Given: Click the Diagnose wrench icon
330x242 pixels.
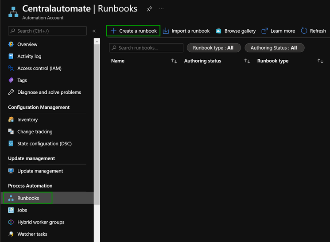Looking at the screenshot, I should point(11,92).
